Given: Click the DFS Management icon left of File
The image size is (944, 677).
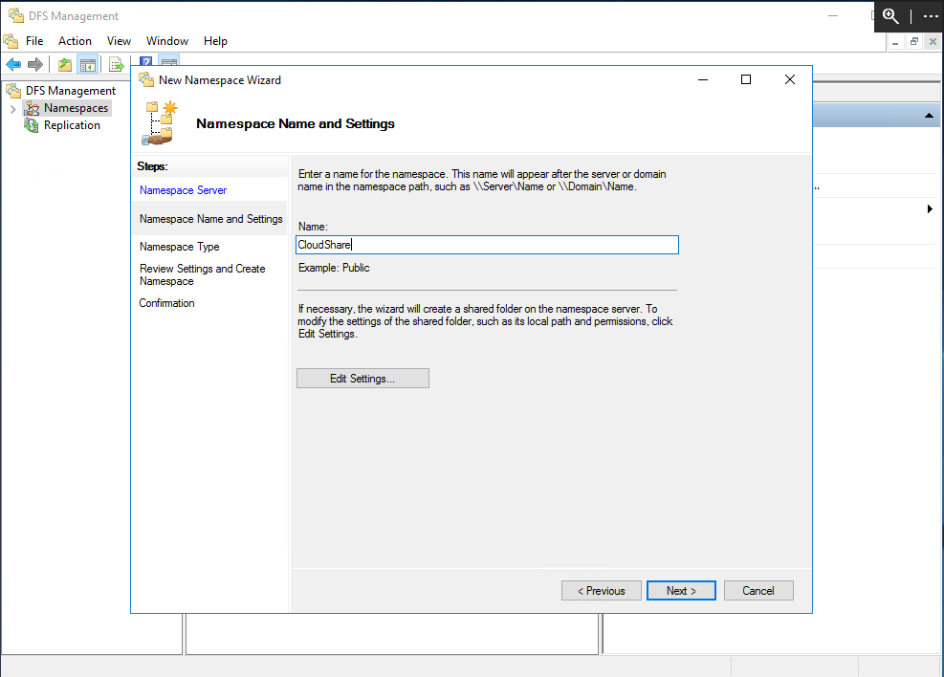Looking at the screenshot, I should click(x=11, y=41).
